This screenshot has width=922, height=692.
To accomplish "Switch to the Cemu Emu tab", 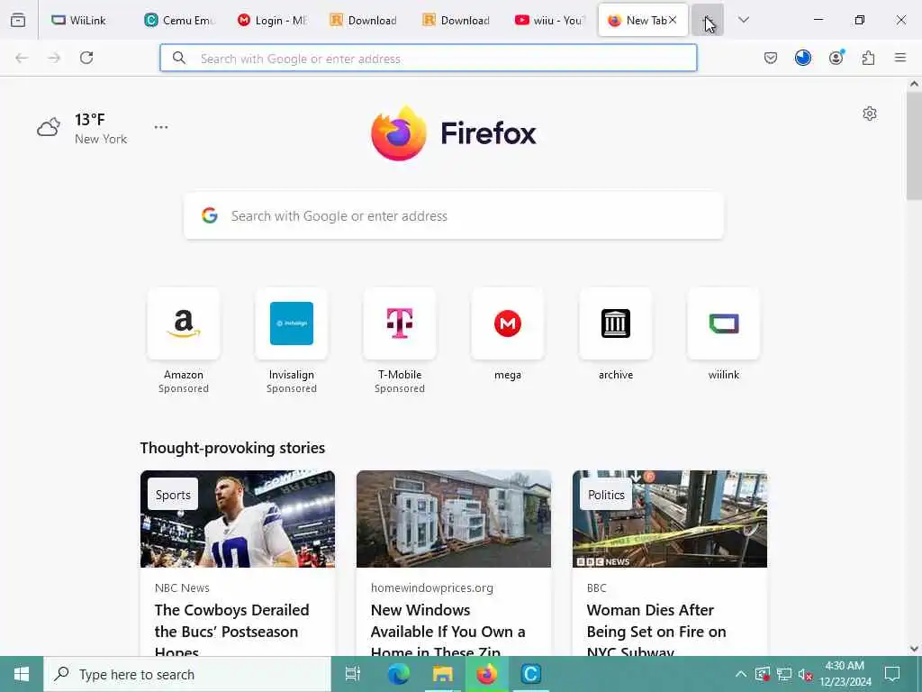I will coord(179,20).
